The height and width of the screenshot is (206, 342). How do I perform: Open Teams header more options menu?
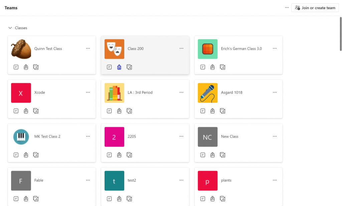coord(287,8)
